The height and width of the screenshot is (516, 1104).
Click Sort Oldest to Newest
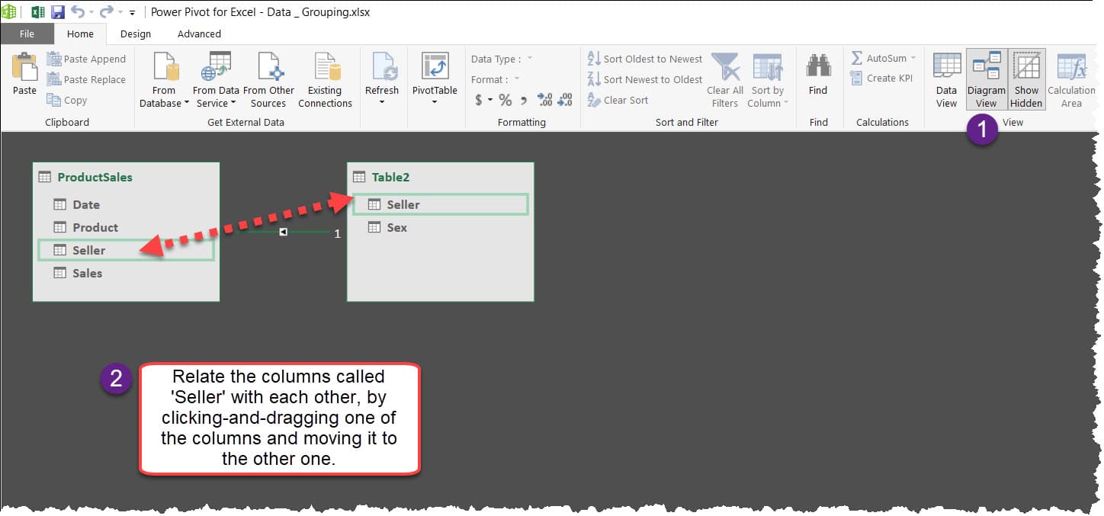point(645,59)
